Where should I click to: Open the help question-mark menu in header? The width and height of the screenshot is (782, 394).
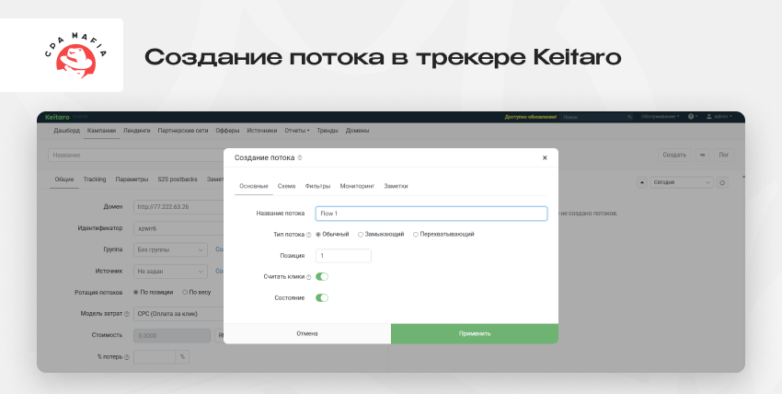pyautogui.click(x=693, y=116)
